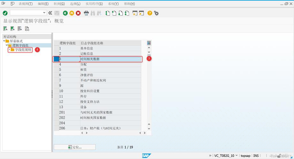Click the INS indicator in the status bar

point(256,156)
